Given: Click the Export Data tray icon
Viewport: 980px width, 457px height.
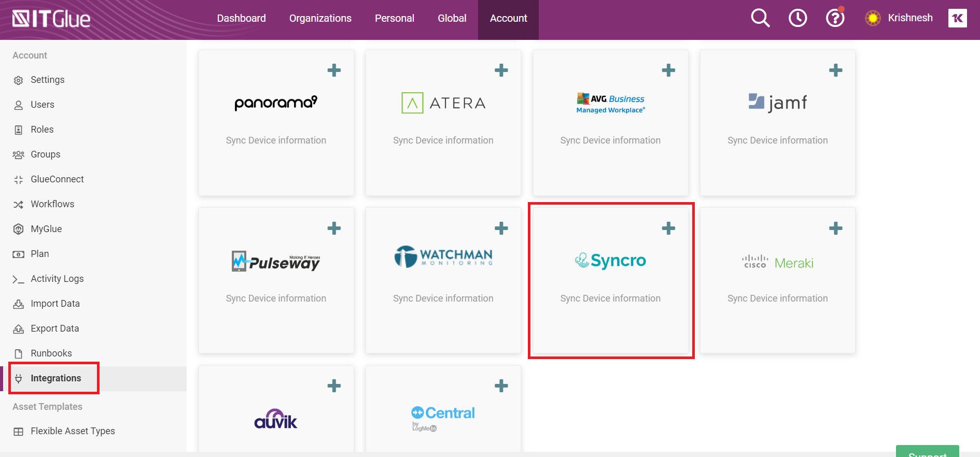Looking at the screenshot, I should pos(19,329).
